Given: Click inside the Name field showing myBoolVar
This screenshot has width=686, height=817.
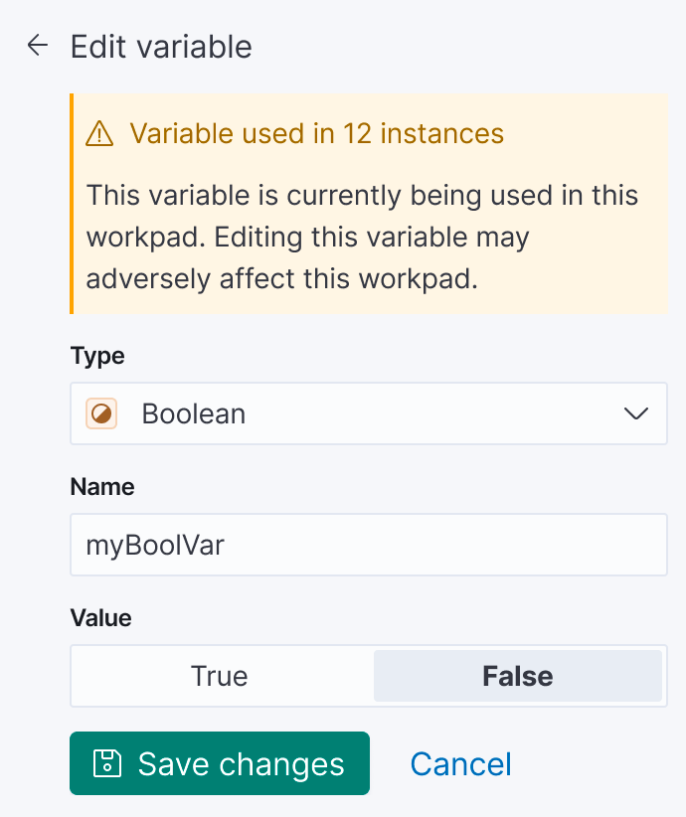Looking at the screenshot, I should 368,545.
